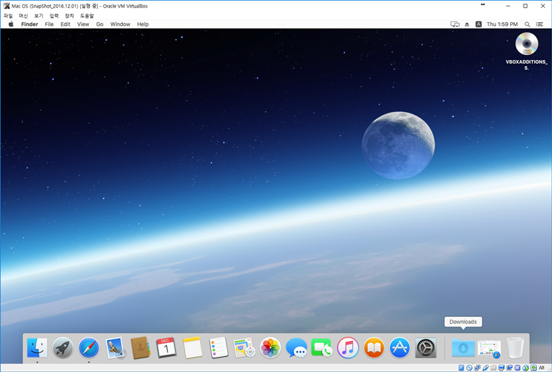Viewport: 552px width, 372px height.
Task: Open the iBooks app in Dock
Action: tap(374, 348)
